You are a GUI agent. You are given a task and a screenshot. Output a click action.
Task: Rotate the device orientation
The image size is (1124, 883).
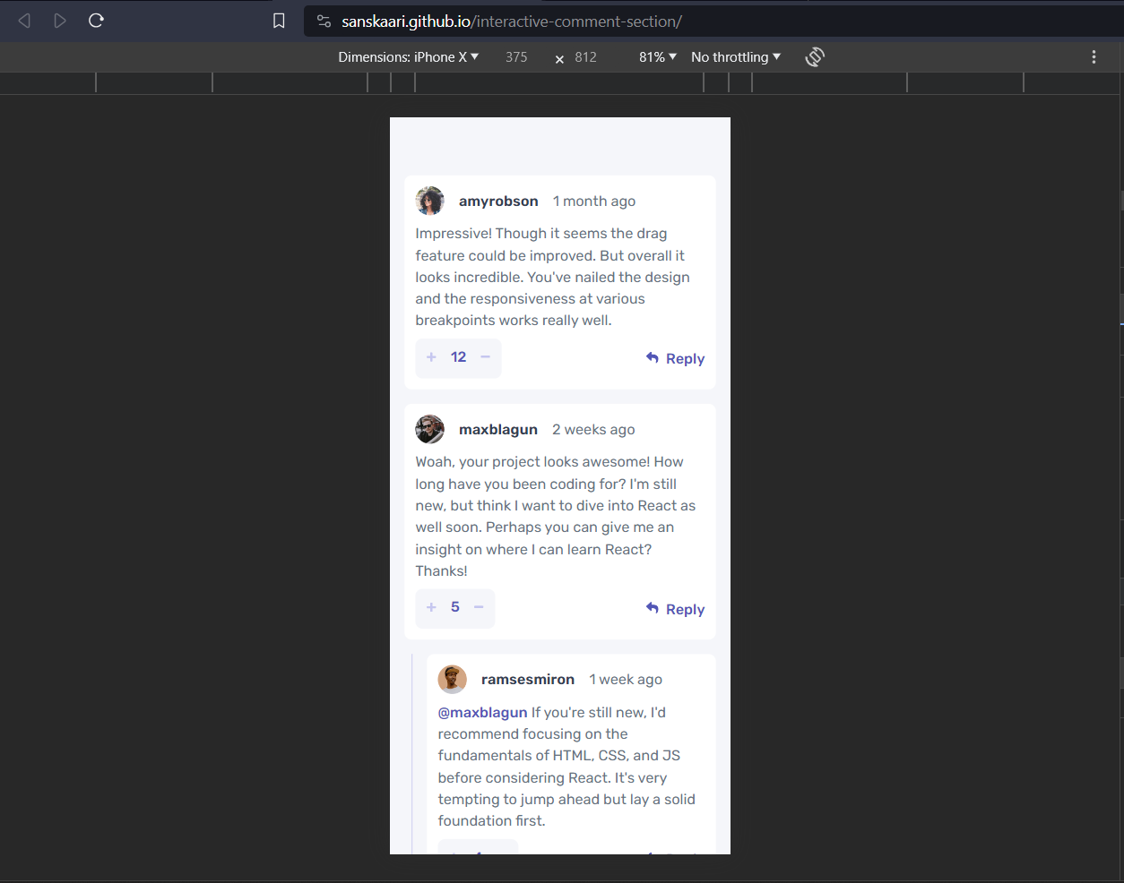815,57
